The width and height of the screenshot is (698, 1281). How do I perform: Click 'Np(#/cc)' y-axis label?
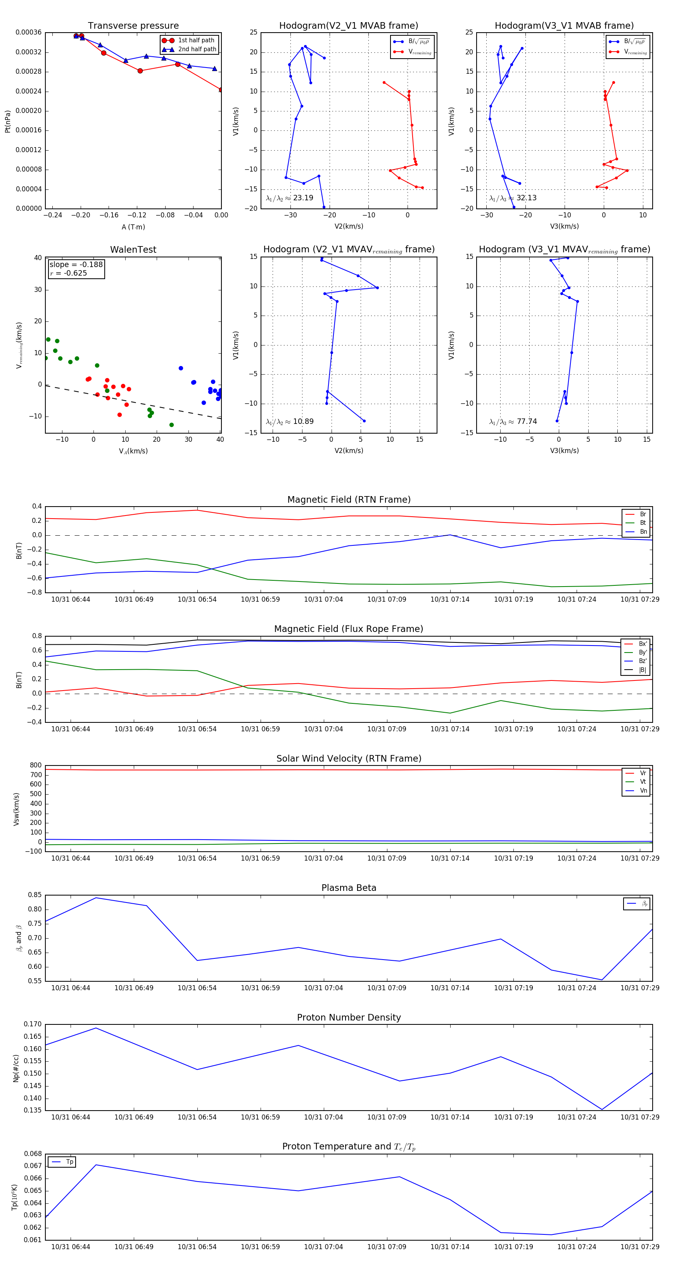[x=16, y=1067]
